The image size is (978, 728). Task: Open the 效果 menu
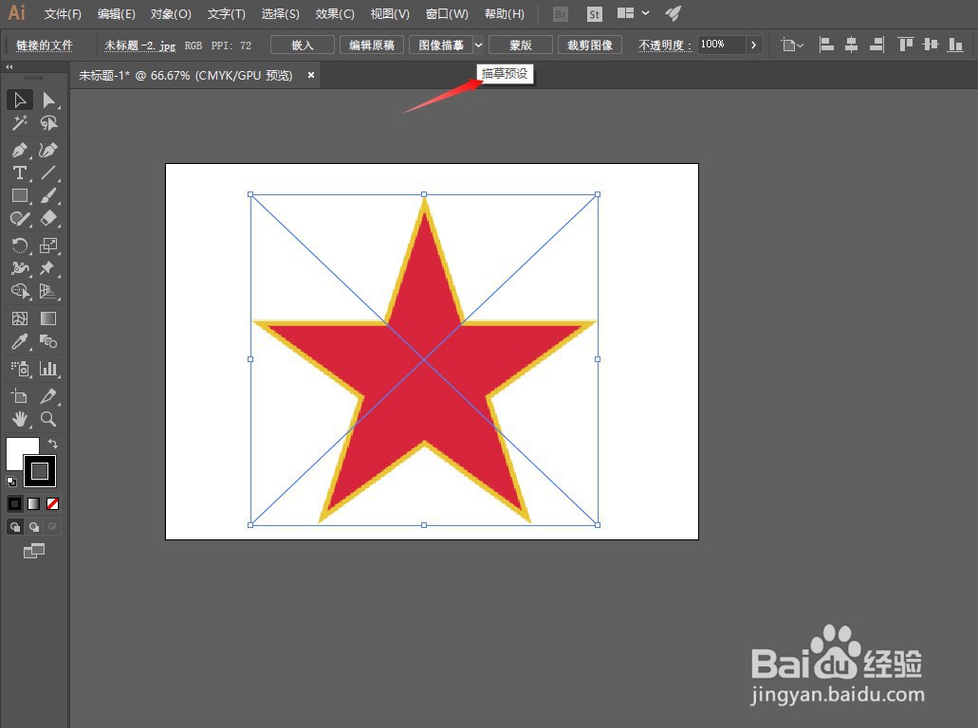334,13
